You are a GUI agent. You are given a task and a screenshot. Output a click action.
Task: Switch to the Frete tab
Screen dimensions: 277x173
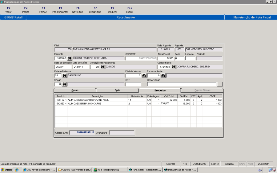pyautogui.click(x=118, y=90)
